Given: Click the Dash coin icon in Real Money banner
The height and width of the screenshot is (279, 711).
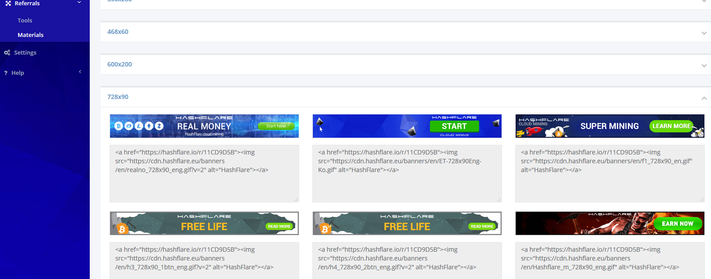Looking at the screenshot, I should click(129, 126).
